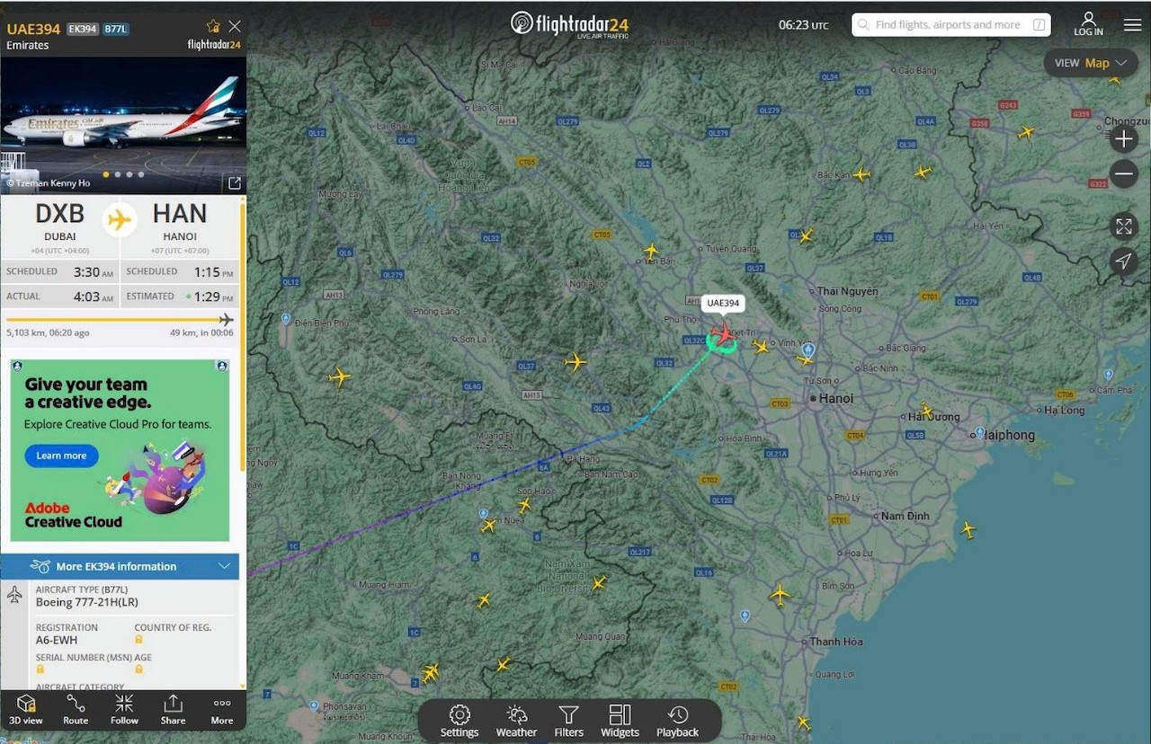Expand More EK394 information section
This screenshot has height=744, width=1151.
[x=120, y=566]
